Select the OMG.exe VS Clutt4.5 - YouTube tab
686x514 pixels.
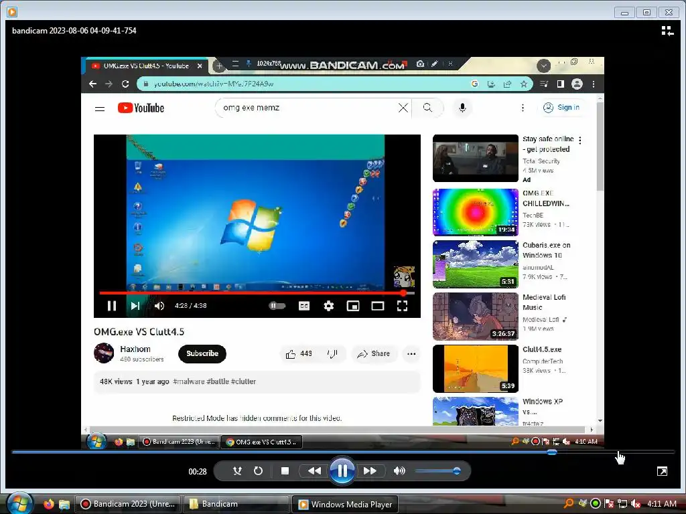tap(146, 66)
